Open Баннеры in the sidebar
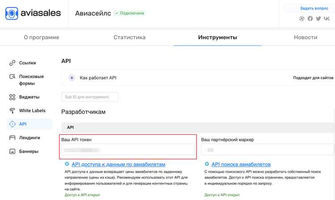This screenshot has height=200, width=335. (x=29, y=151)
